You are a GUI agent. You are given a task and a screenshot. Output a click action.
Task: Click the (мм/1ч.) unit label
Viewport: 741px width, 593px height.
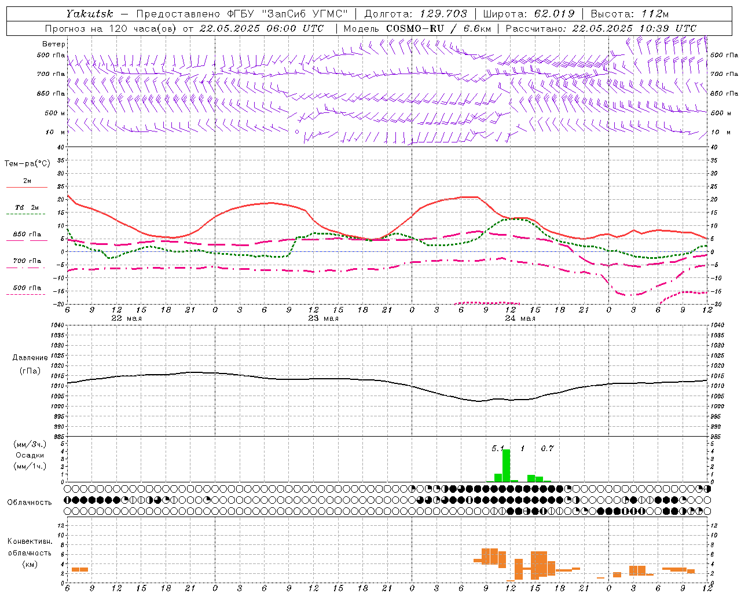30,466
